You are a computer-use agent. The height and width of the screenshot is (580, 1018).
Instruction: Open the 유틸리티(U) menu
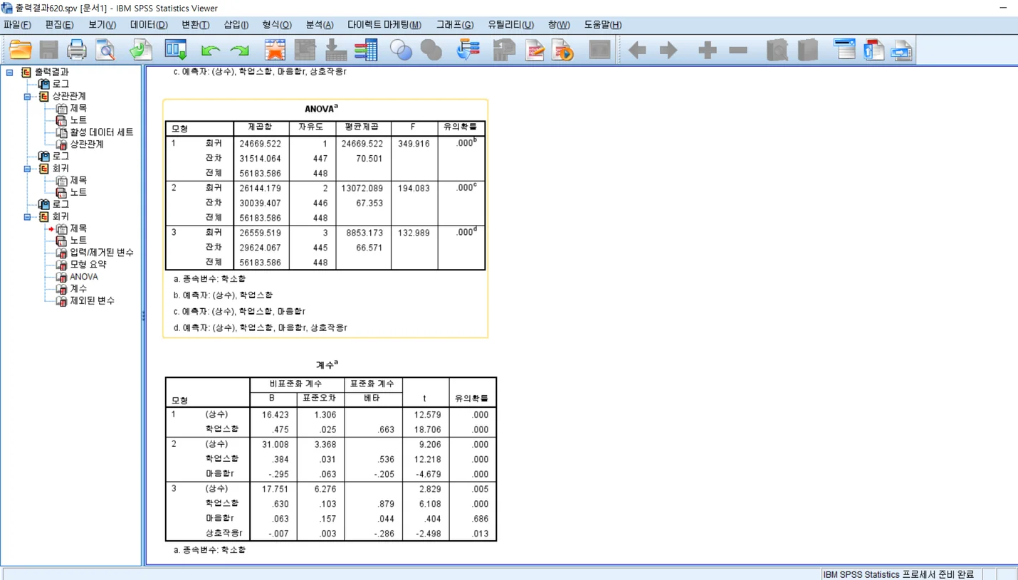pos(510,25)
